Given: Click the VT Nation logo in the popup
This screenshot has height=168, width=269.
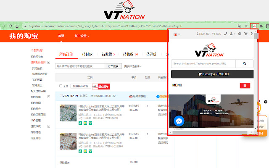Looking at the screenshot, I should click(x=209, y=50).
